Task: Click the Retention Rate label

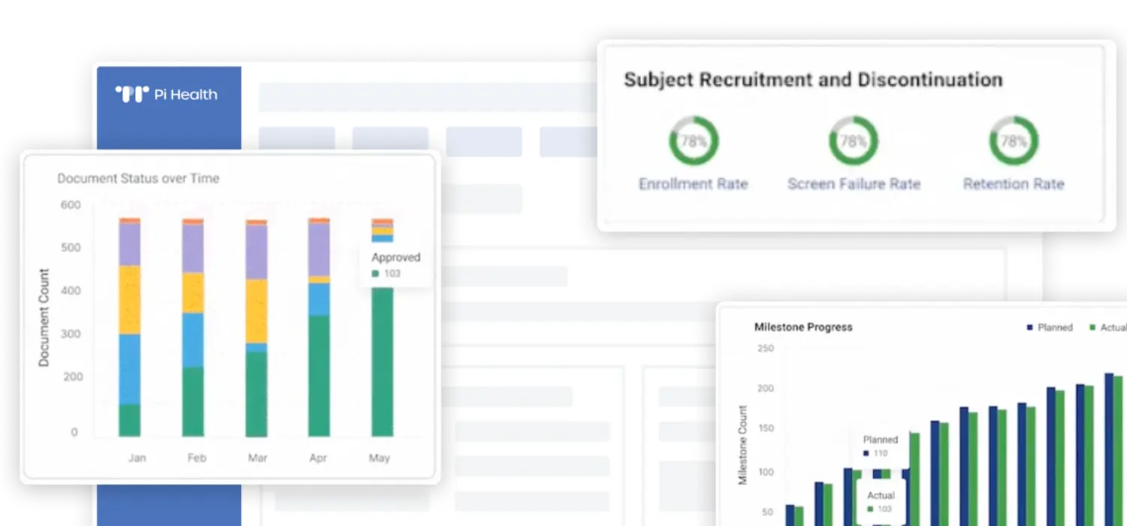Action: (x=1014, y=184)
